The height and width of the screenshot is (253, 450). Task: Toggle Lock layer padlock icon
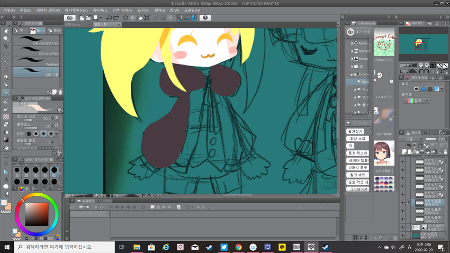(x=420, y=146)
